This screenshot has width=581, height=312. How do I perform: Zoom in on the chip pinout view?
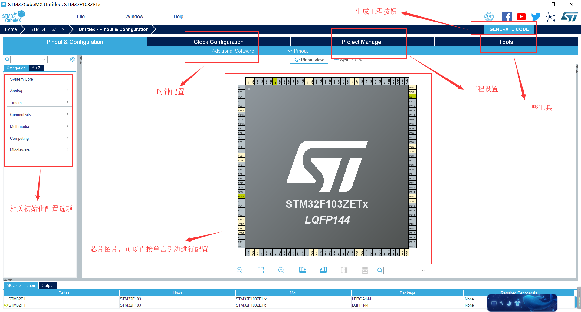click(239, 270)
